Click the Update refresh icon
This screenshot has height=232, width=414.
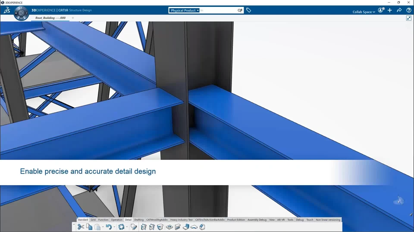tap(121, 227)
